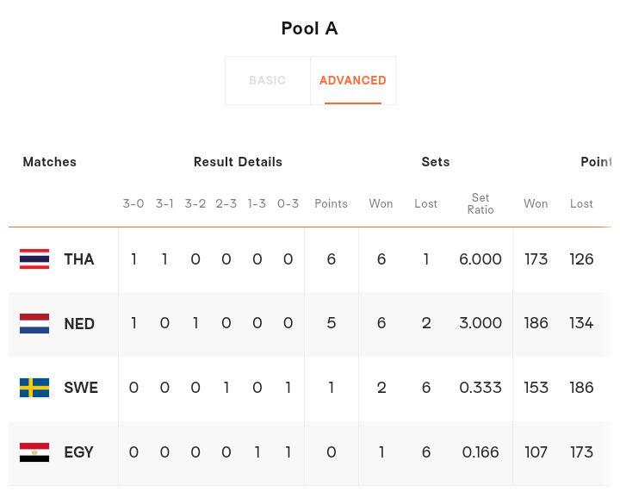
Task: Click the Result Details header
Action: point(238,162)
